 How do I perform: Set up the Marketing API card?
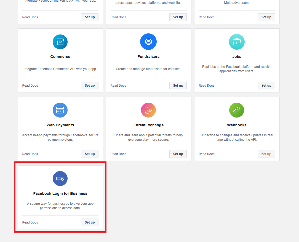coord(90,17)
